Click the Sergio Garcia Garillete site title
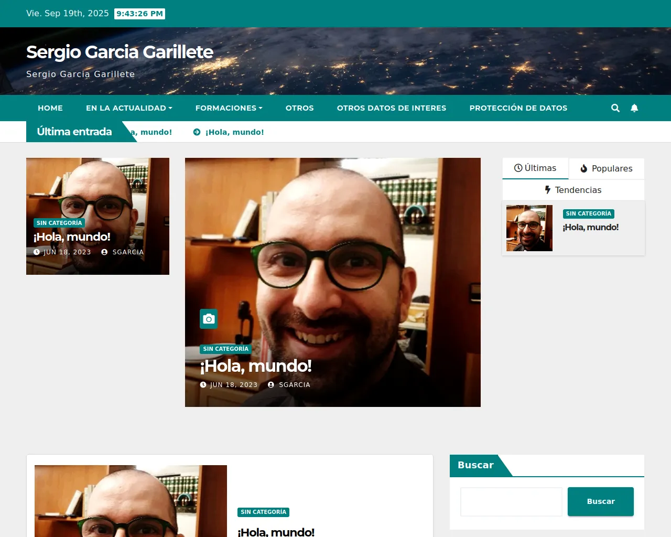This screenshot has width=671, height=537. (120, 52)
